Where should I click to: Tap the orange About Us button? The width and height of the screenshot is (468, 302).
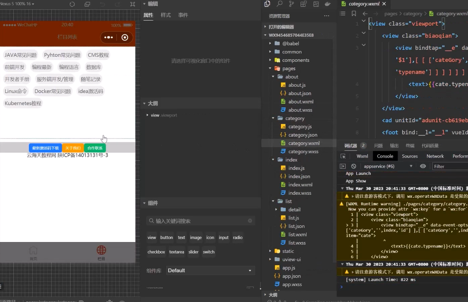[73, 148]
